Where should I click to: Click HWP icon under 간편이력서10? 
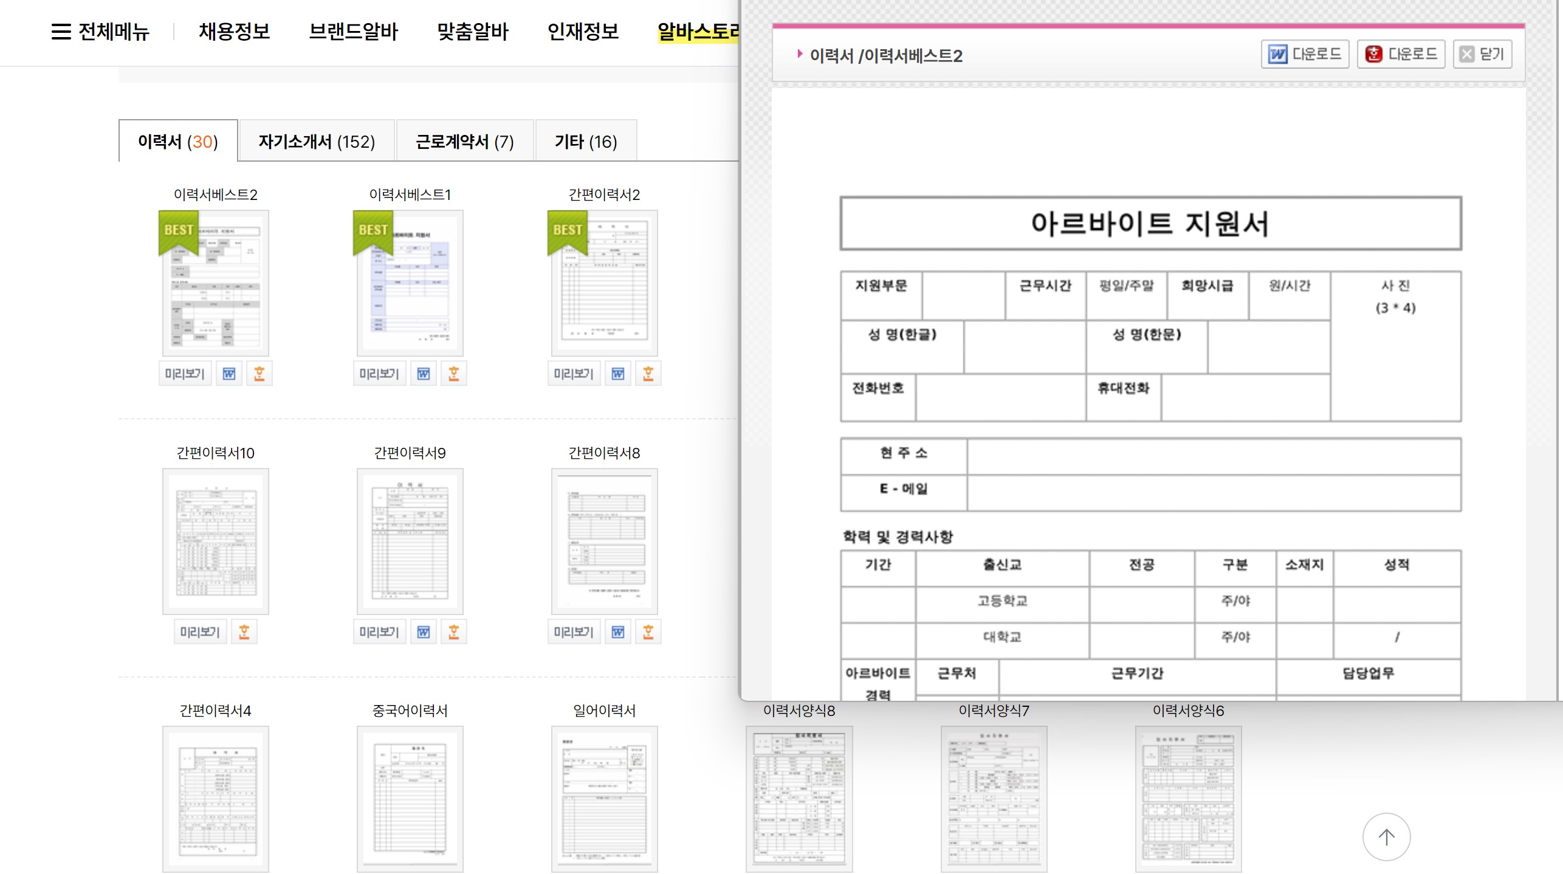coord(244,632)
